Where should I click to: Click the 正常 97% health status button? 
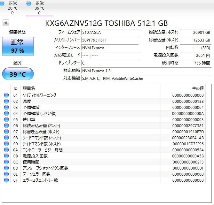[x=18, y=46]
